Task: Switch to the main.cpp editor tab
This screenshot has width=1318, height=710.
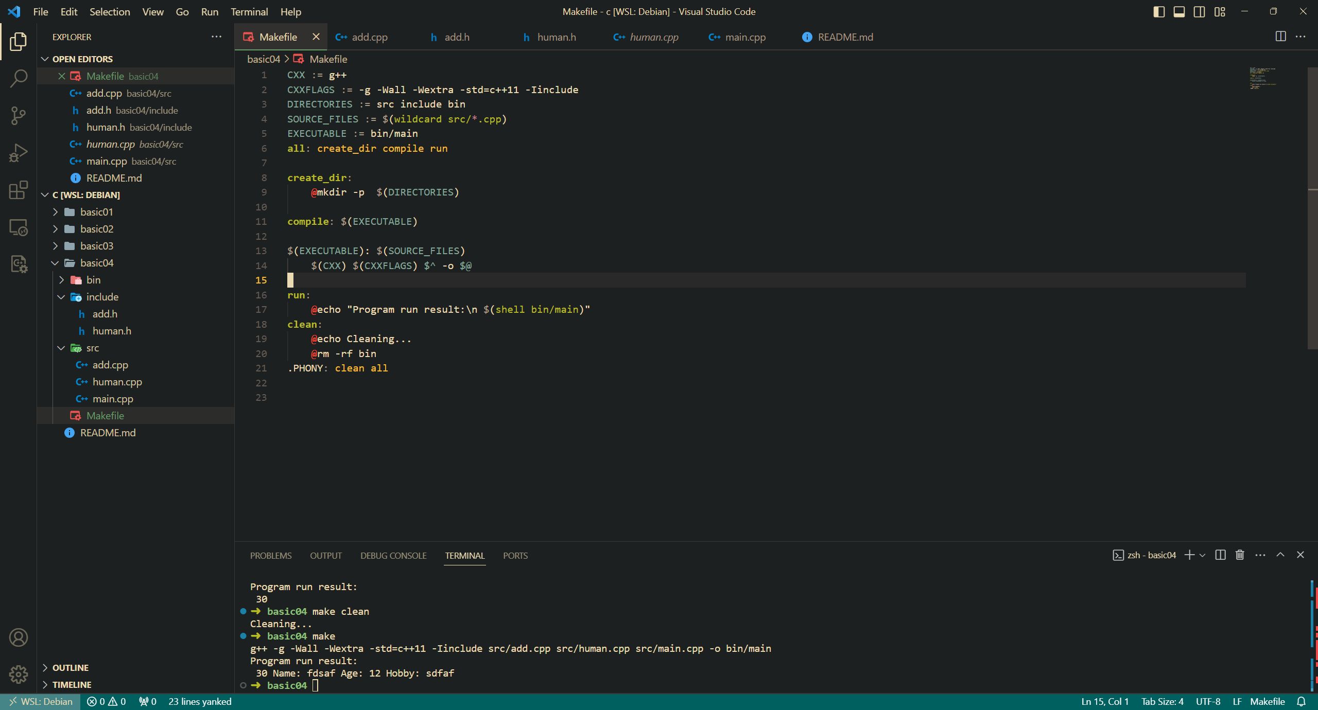Action: [744, 37]
